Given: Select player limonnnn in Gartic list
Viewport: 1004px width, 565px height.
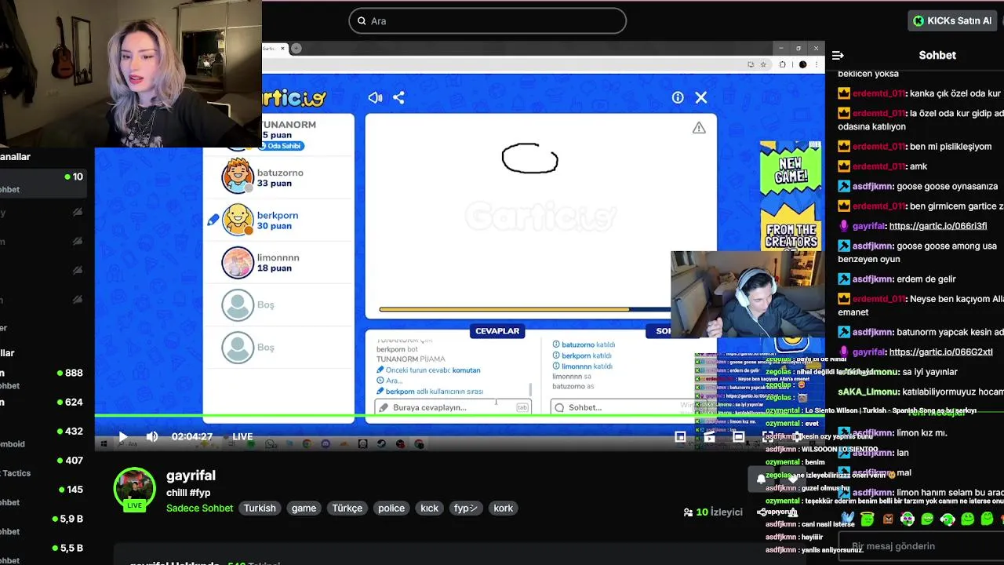Looking at the screenshot, I should pos(278,262).
